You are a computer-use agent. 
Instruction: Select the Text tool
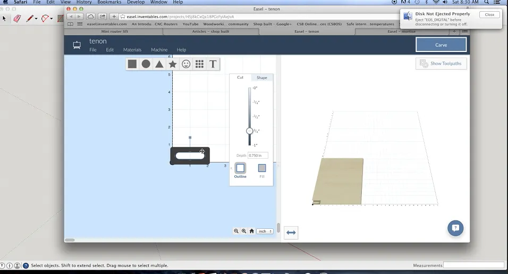(213, 64)
